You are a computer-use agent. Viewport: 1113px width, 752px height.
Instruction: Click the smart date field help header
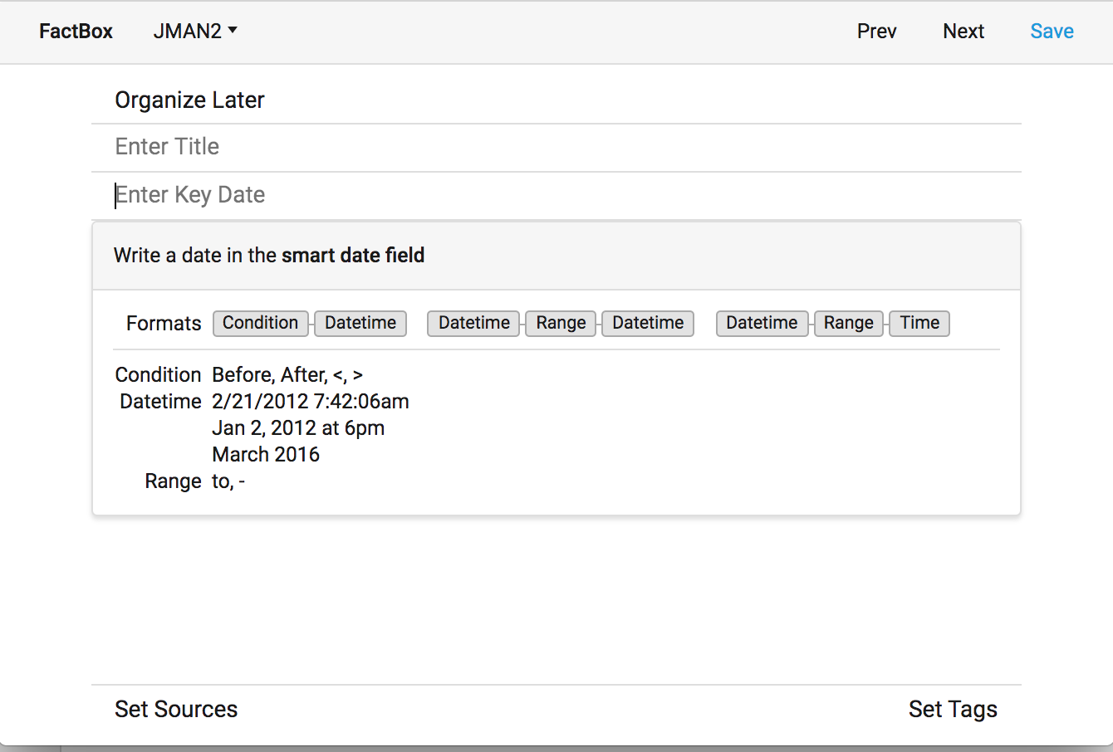(x=269, y=256)
